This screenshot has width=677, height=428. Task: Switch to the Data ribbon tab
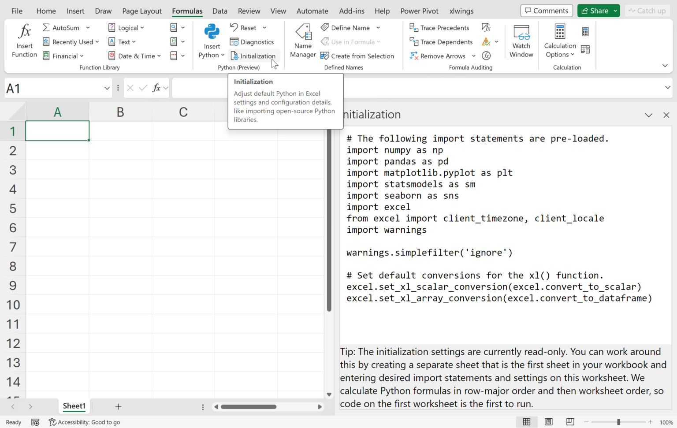(219, 11)
